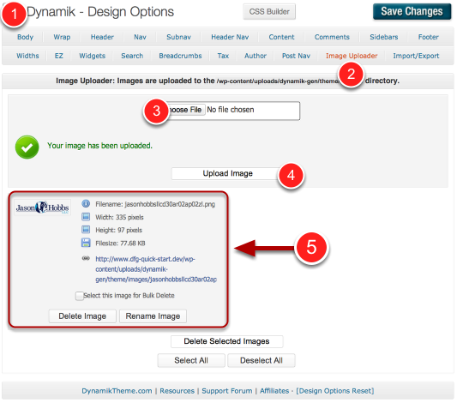
Task: Click the filename info icon
Action: click(86, 204)
